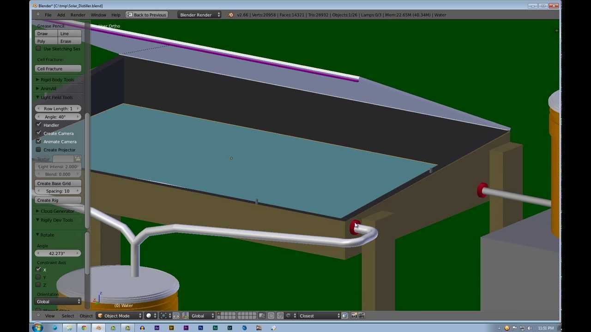Open the File menu
The image size is (591, 332).
[48, 15]
